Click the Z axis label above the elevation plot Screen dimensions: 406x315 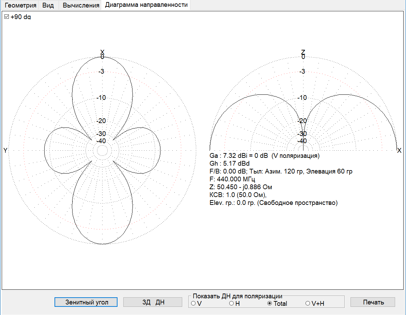(303, 52)
